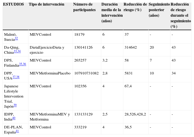Open reference 33,34 for Da-Qing, China
Image resolution: width=194 pixels, height=137 pixels.
17,51
